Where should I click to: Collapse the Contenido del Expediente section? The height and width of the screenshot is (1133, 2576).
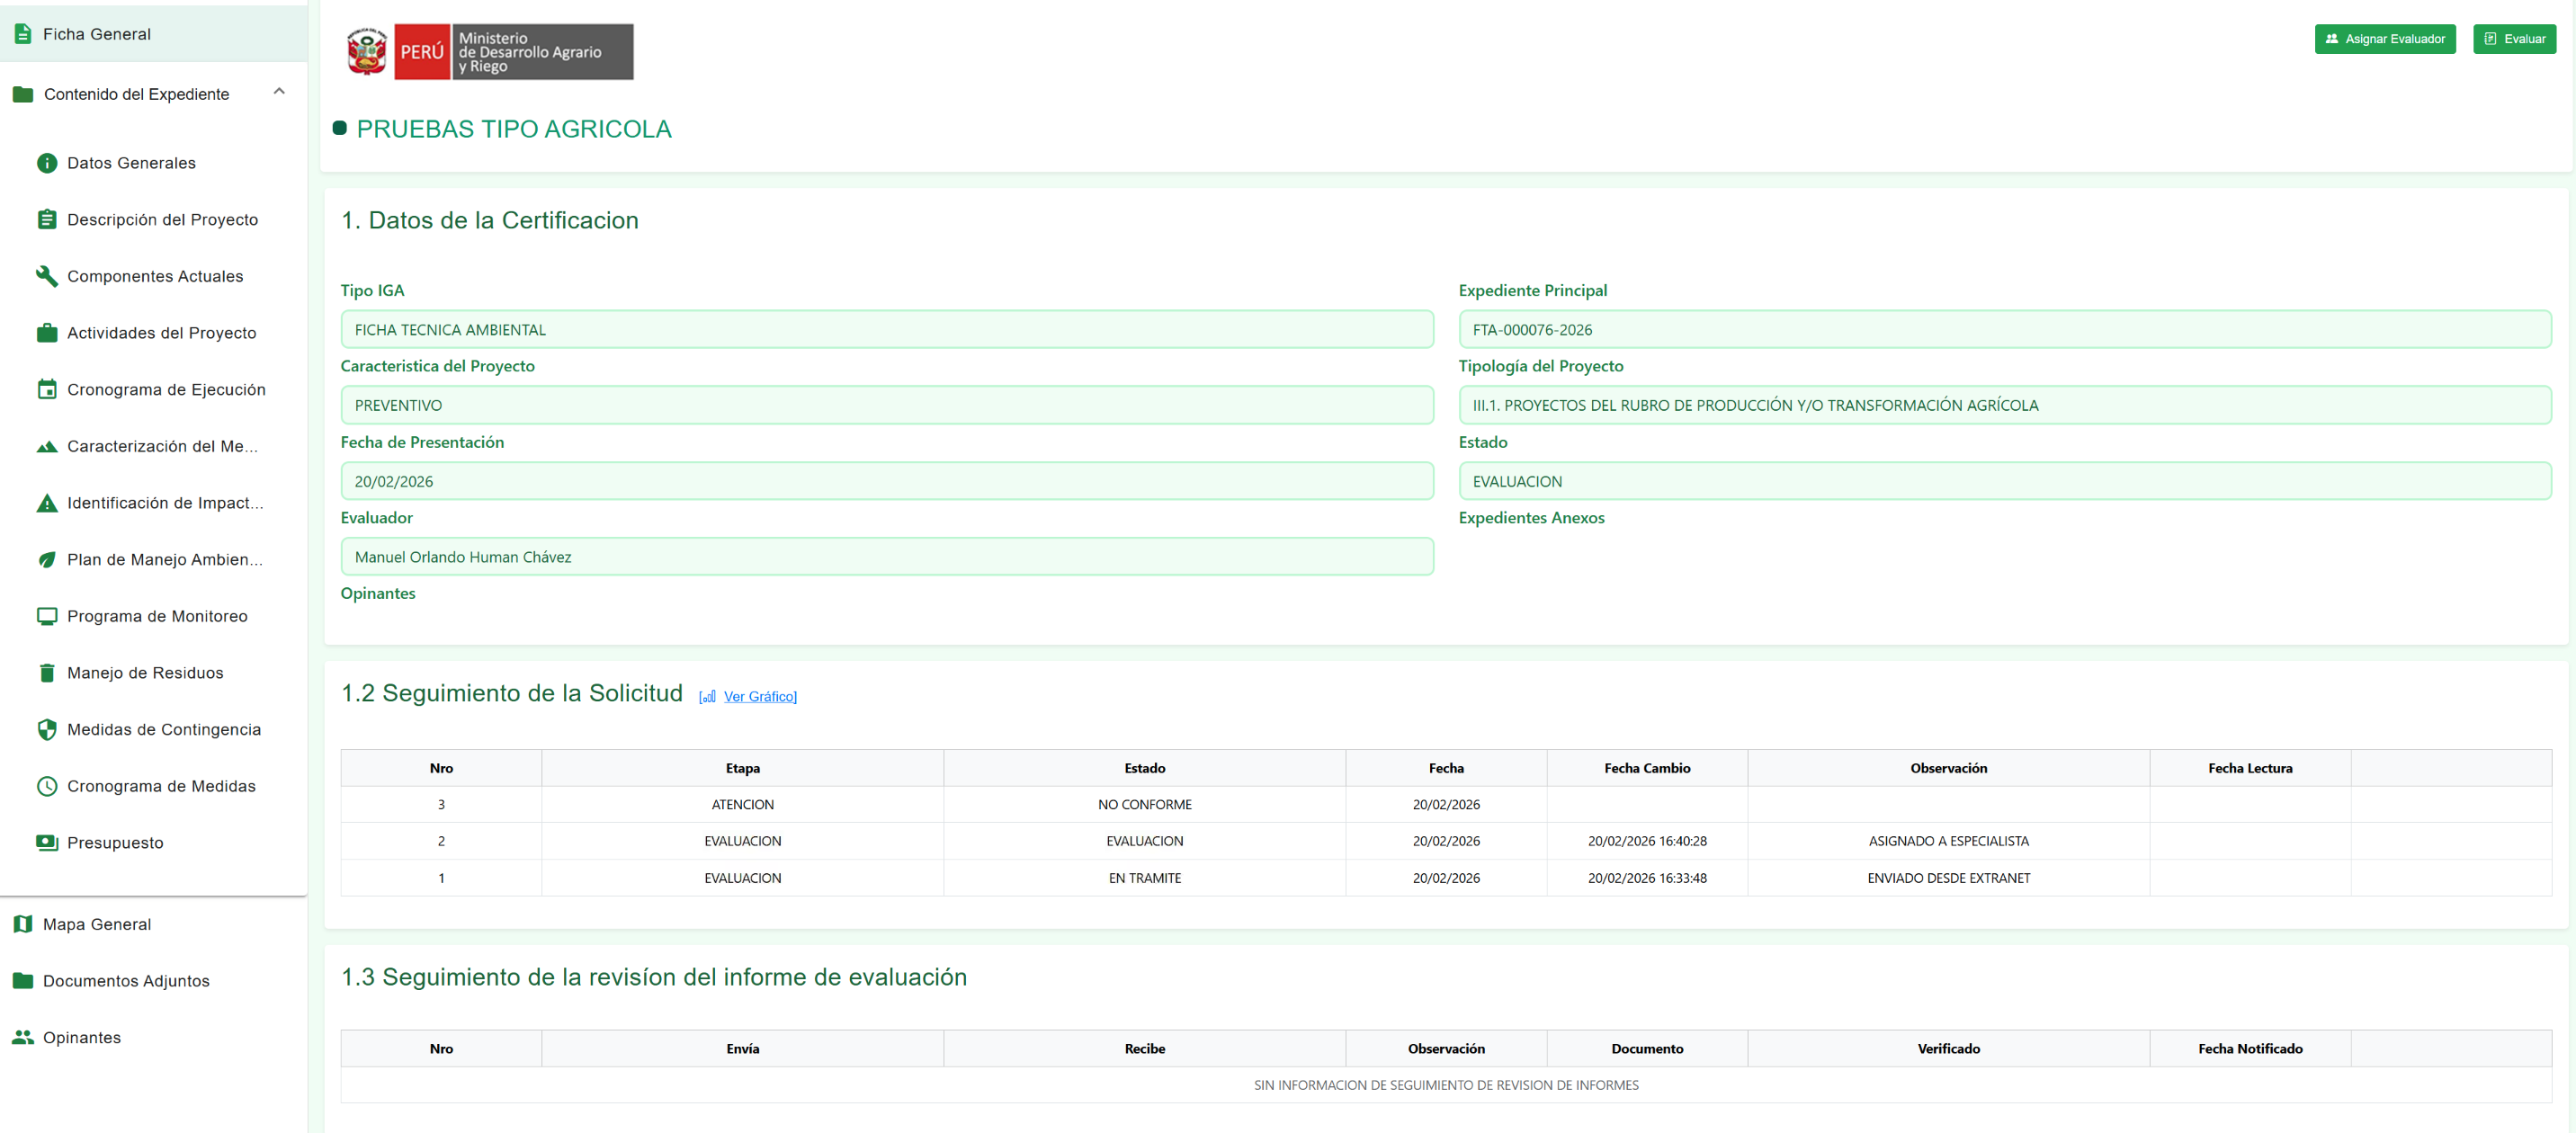coord(279,92)
